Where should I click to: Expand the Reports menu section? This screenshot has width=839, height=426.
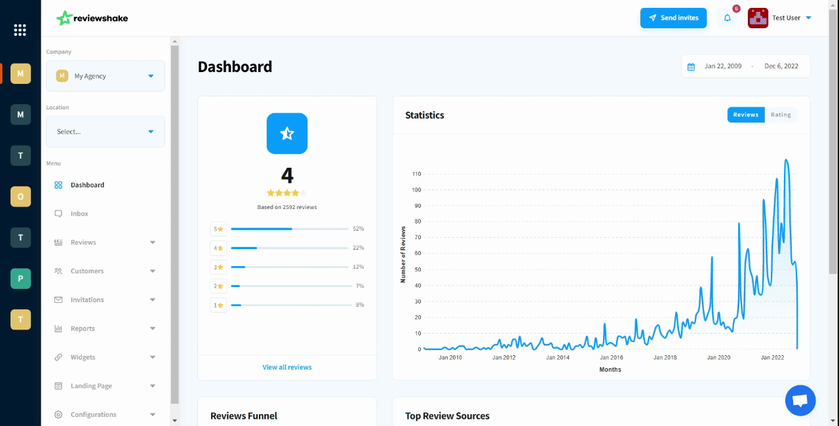click(x=106, y=328)
